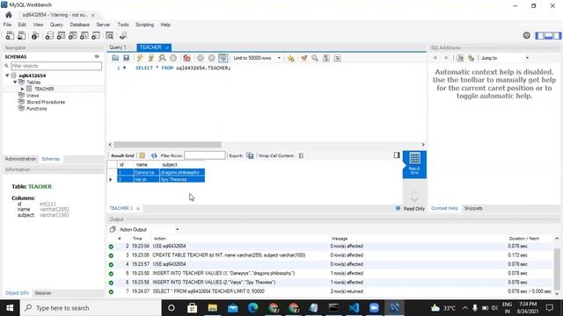Switch to the Query 1 tab
Viewport: 563px width, 316px height.
pos(118,47)
